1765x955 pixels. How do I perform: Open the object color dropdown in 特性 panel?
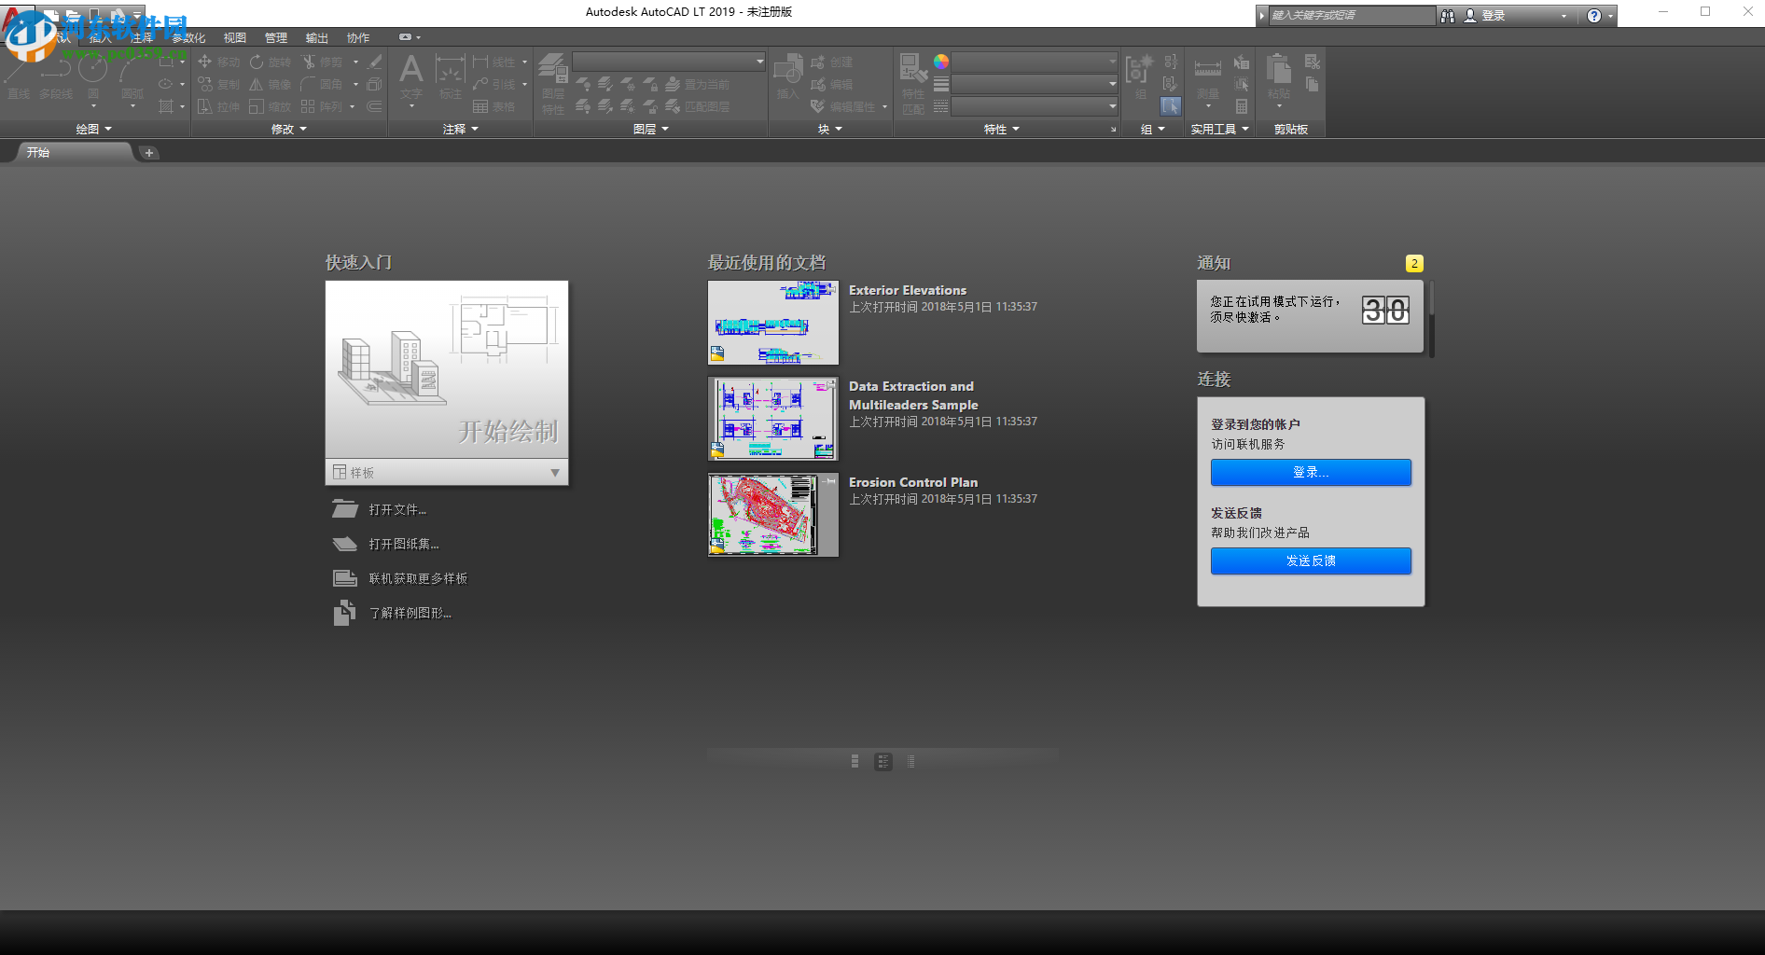point(1110,62)
